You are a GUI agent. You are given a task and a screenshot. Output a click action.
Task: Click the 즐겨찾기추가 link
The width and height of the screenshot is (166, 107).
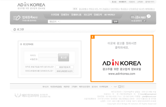[150, 2]
